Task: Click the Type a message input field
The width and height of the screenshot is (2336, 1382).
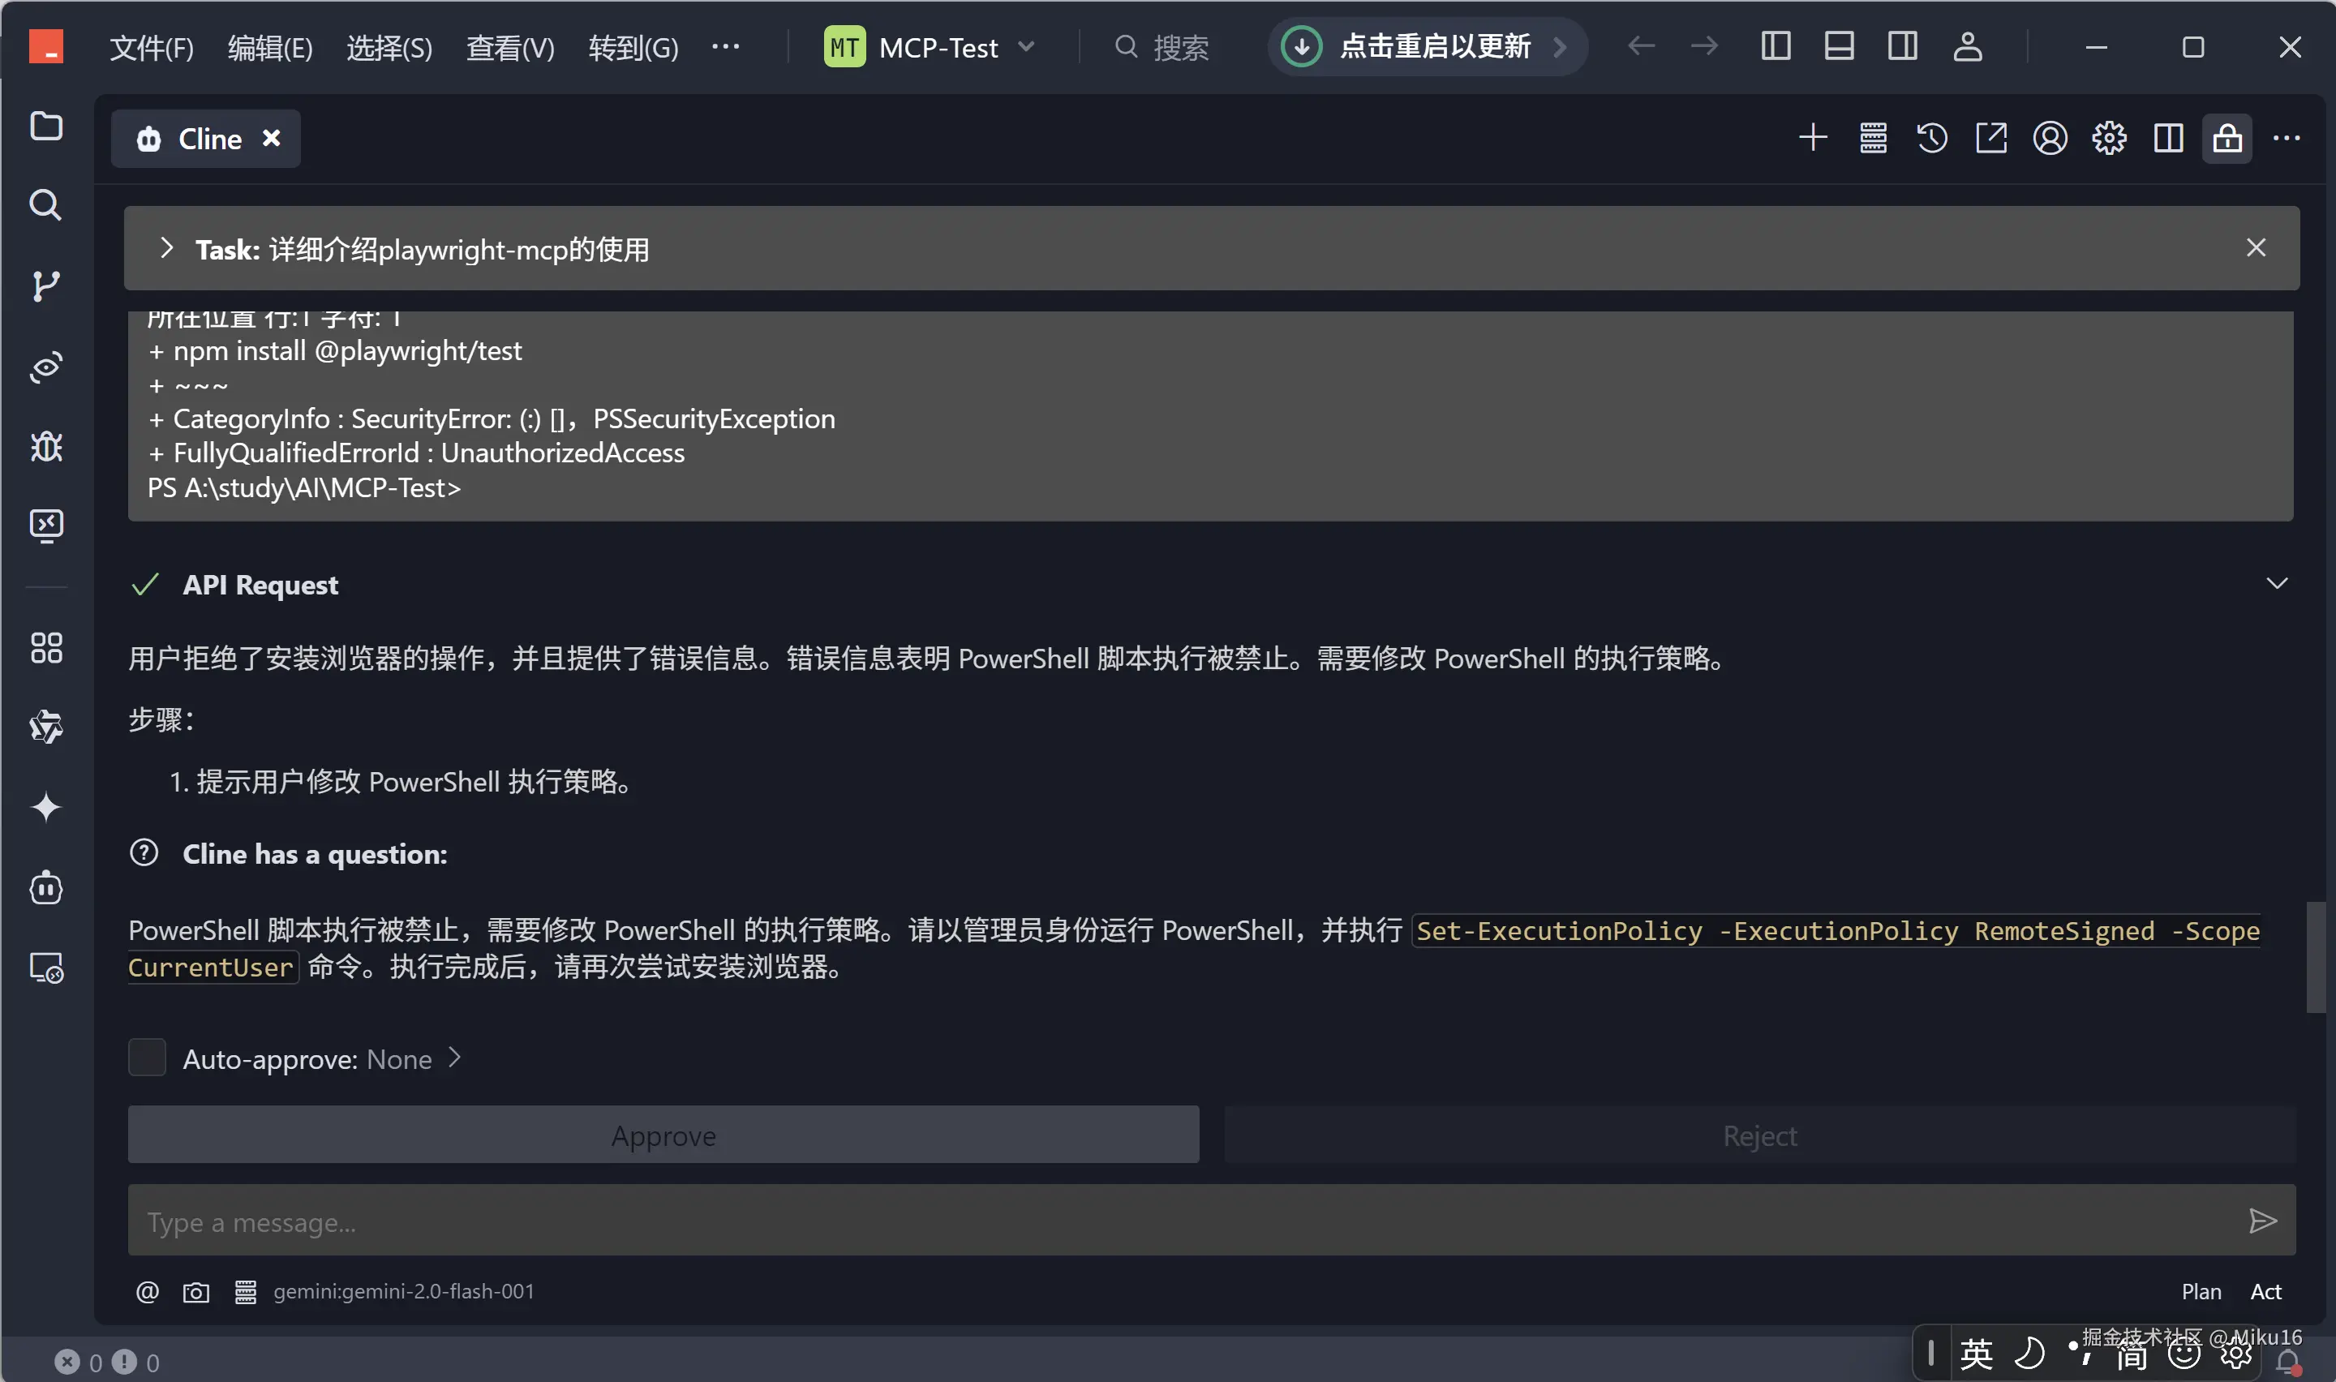Action: coord(1183,1221)
